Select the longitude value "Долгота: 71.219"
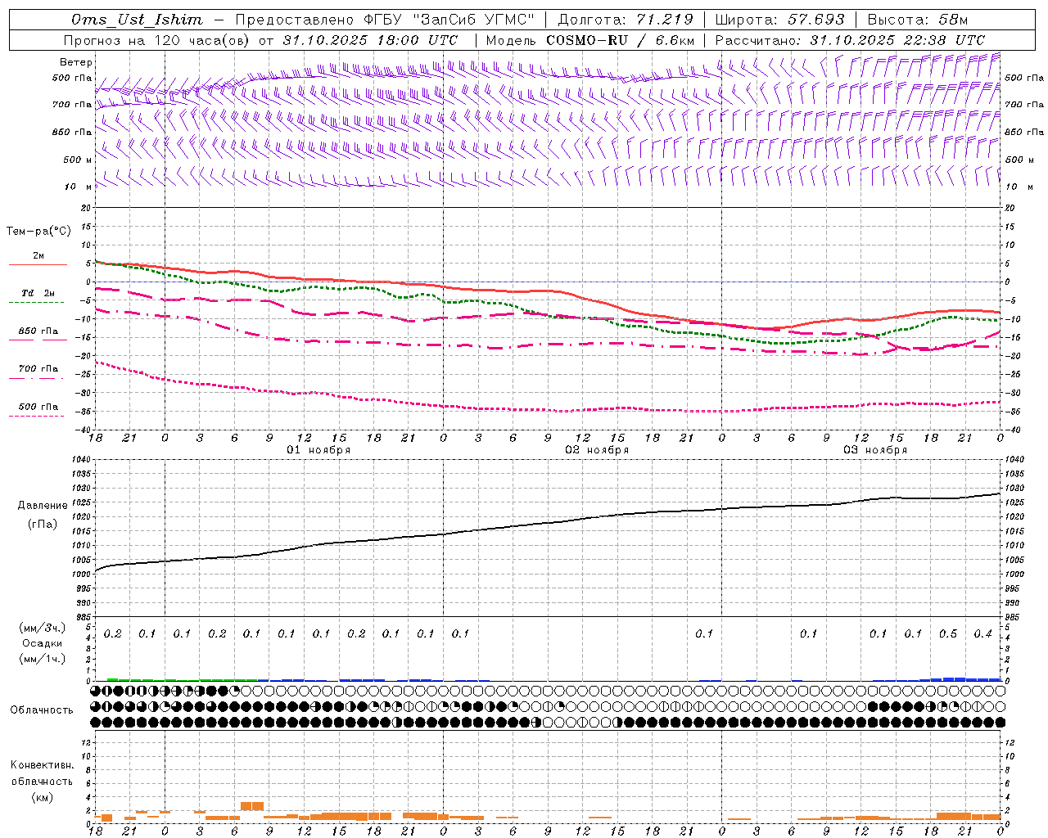 point(626,20)
